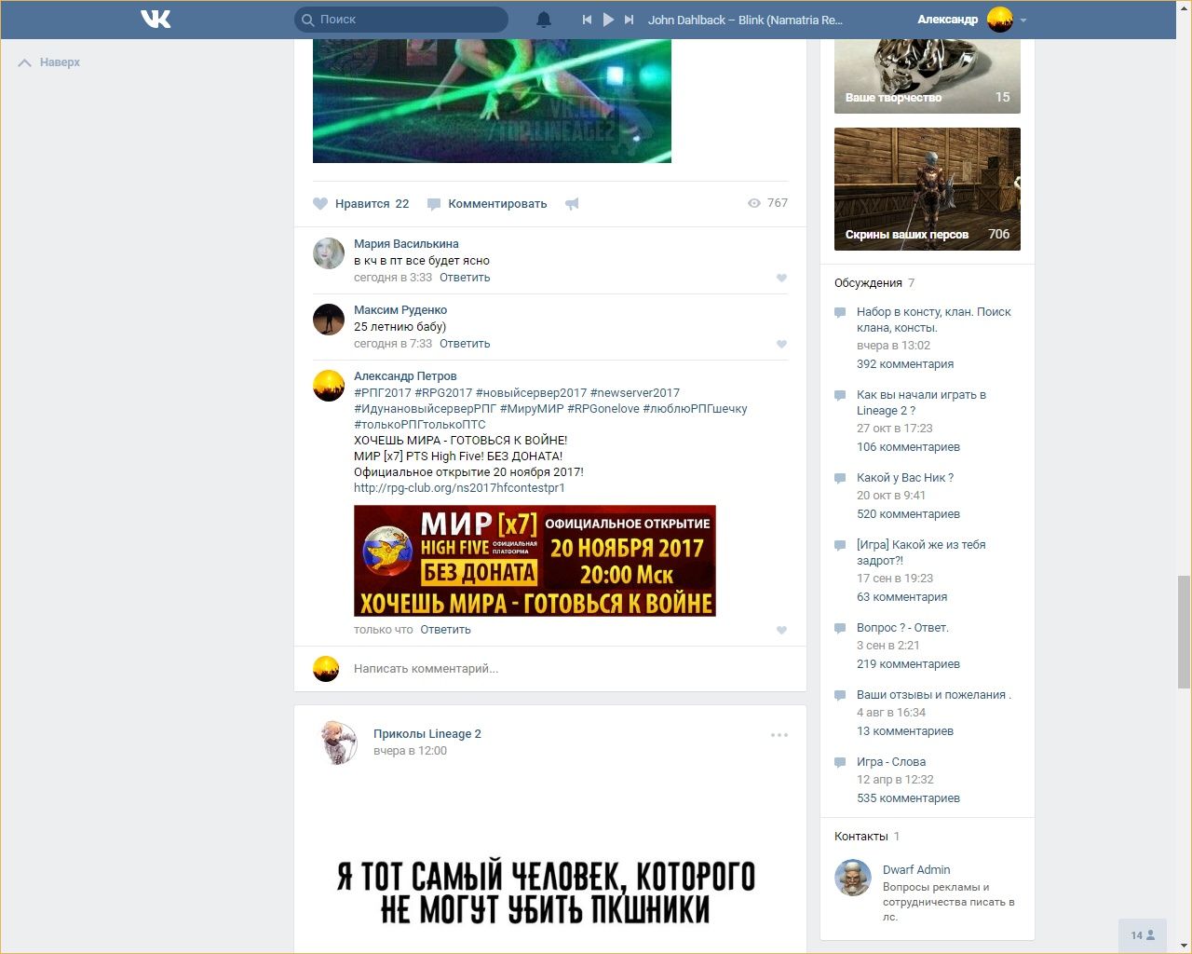This screenshot has width=1192, height=954.
Task: Reply to Александр Петров's comment
Action: (445, 630)
